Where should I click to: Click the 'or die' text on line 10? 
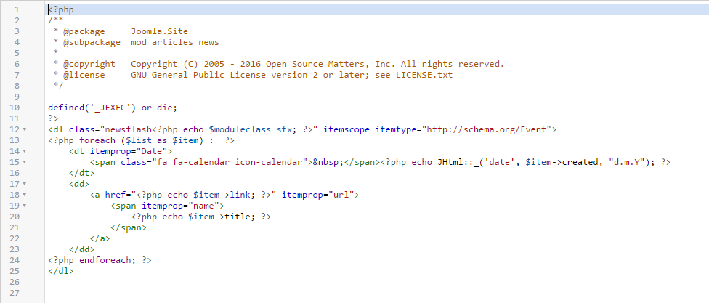point(157,108)
